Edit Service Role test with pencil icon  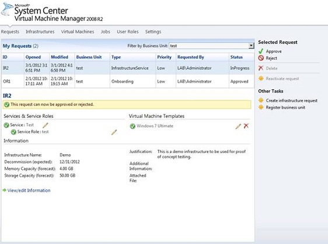[x=114, y=132]
